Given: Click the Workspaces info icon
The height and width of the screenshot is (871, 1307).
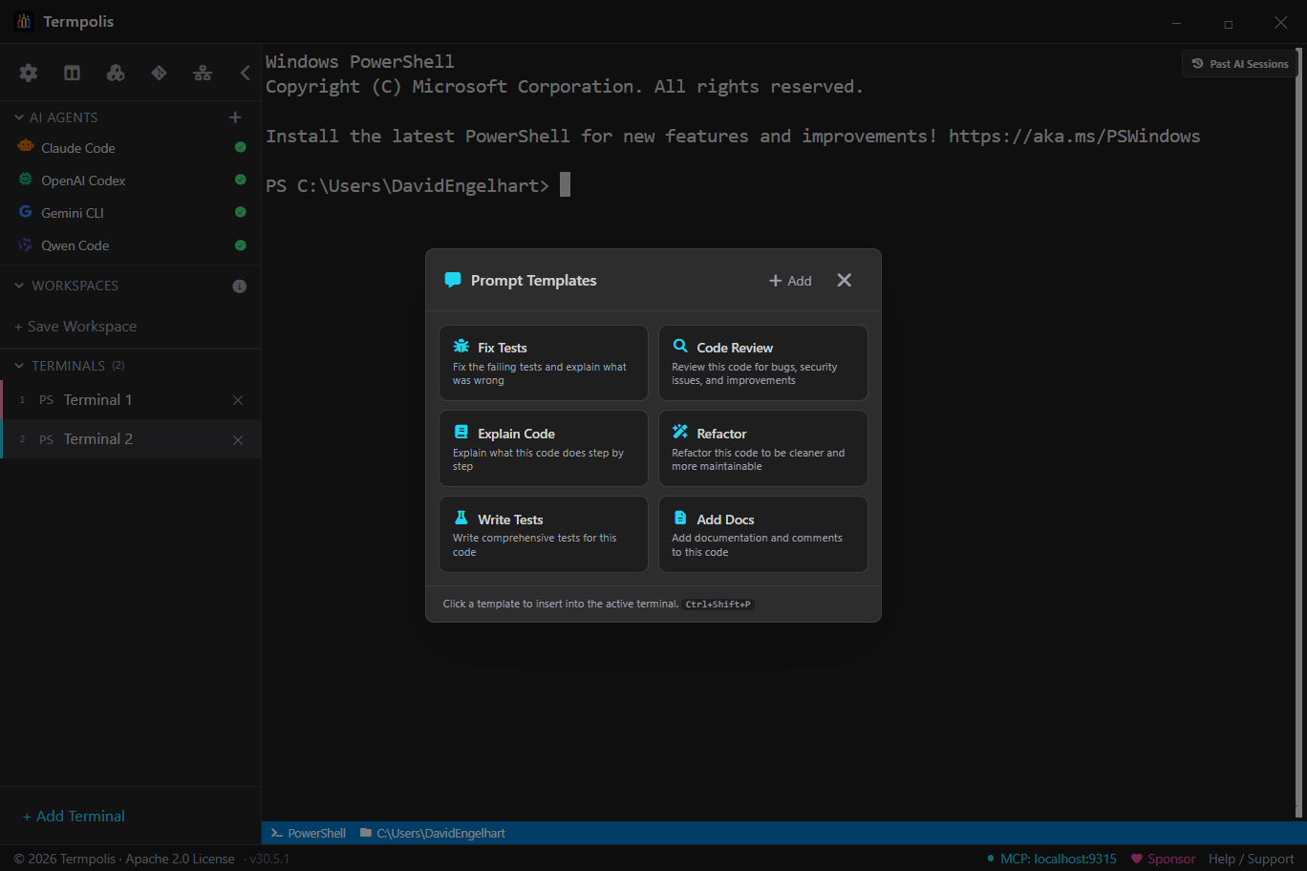Looking at the screenshot, I should (x=240, y=287).
